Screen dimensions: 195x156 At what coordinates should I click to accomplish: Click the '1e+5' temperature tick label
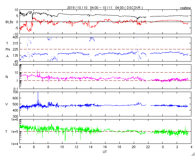(15, 132)
